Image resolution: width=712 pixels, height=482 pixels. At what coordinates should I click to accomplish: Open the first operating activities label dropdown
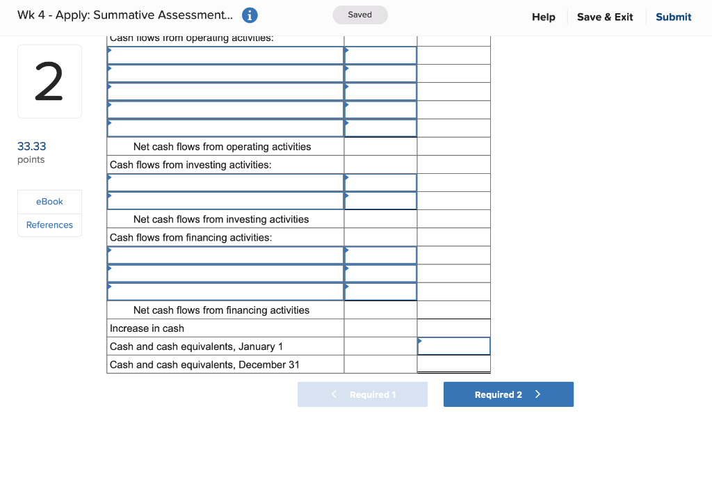click(222, 55)
